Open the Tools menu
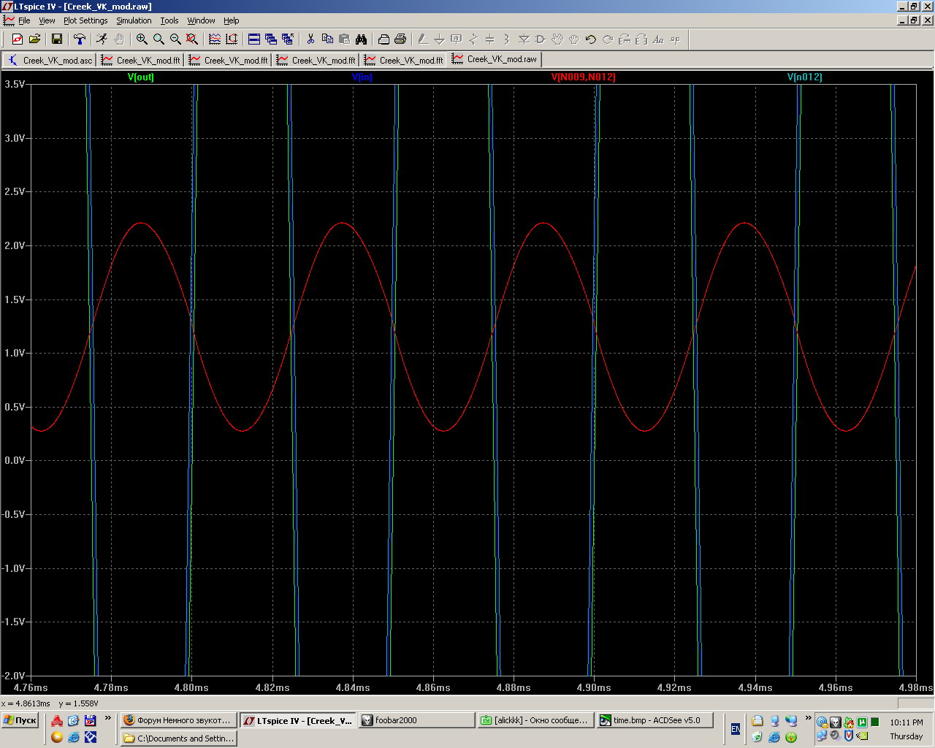The image size is (935, 748). (x=169, y=20)
